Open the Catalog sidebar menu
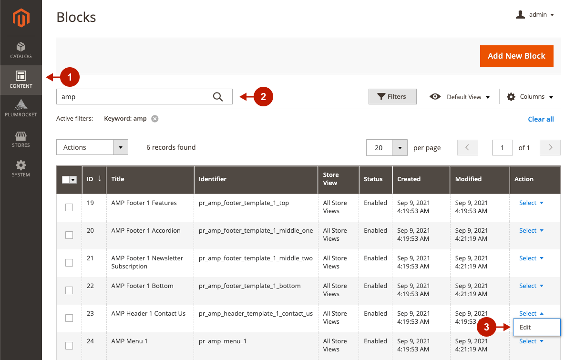Screen dimensions: 575x360 click(x=21, y=51)
